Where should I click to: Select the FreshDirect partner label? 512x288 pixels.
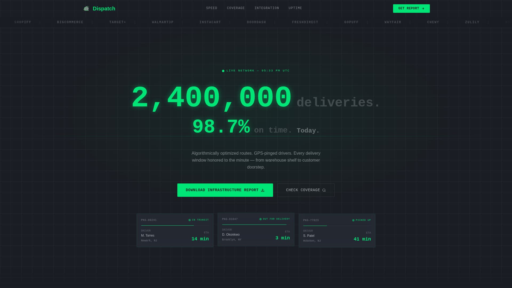[x=305, y=22]
